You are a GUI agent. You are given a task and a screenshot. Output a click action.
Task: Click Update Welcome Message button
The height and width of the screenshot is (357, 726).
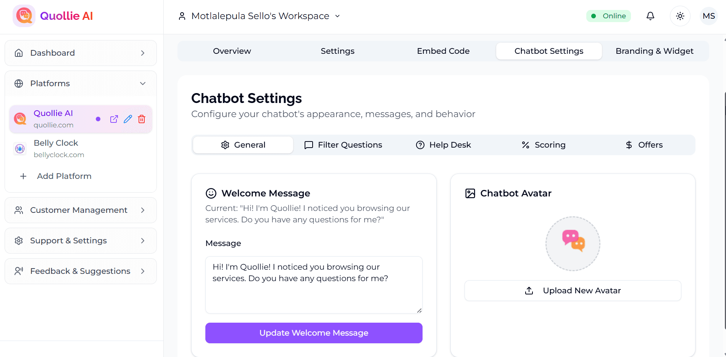point(313,333)
